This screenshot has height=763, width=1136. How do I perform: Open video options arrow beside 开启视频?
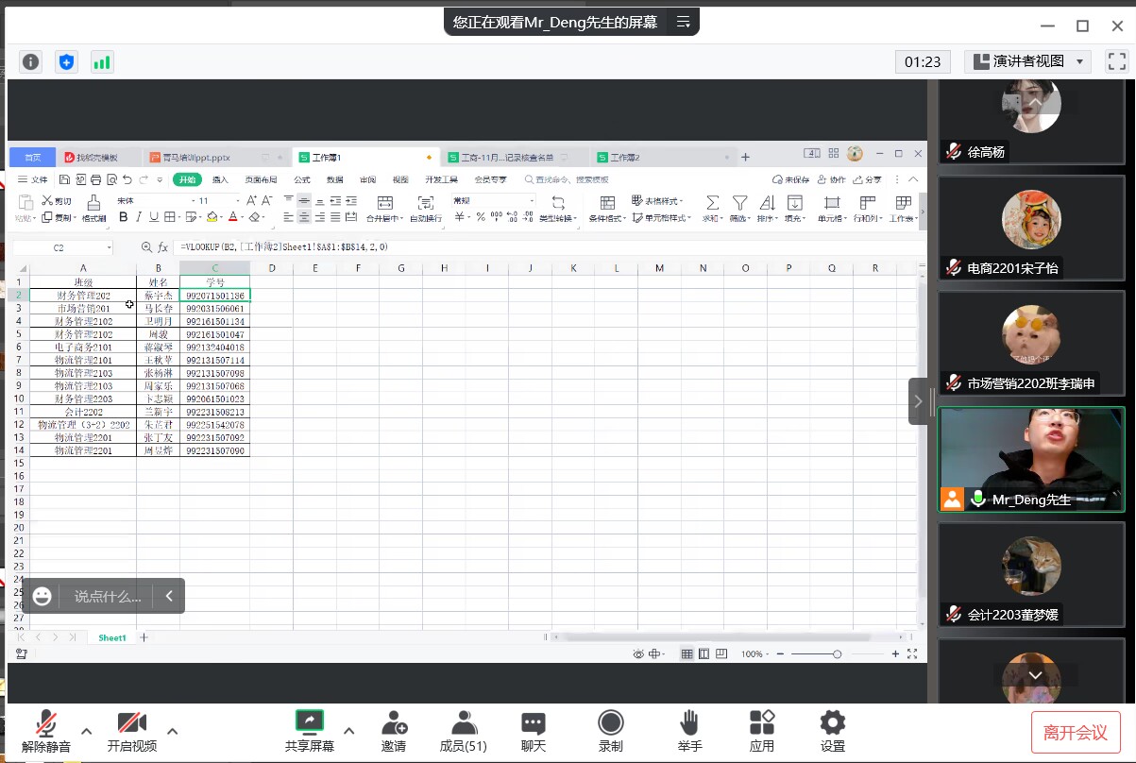point(173,731)
